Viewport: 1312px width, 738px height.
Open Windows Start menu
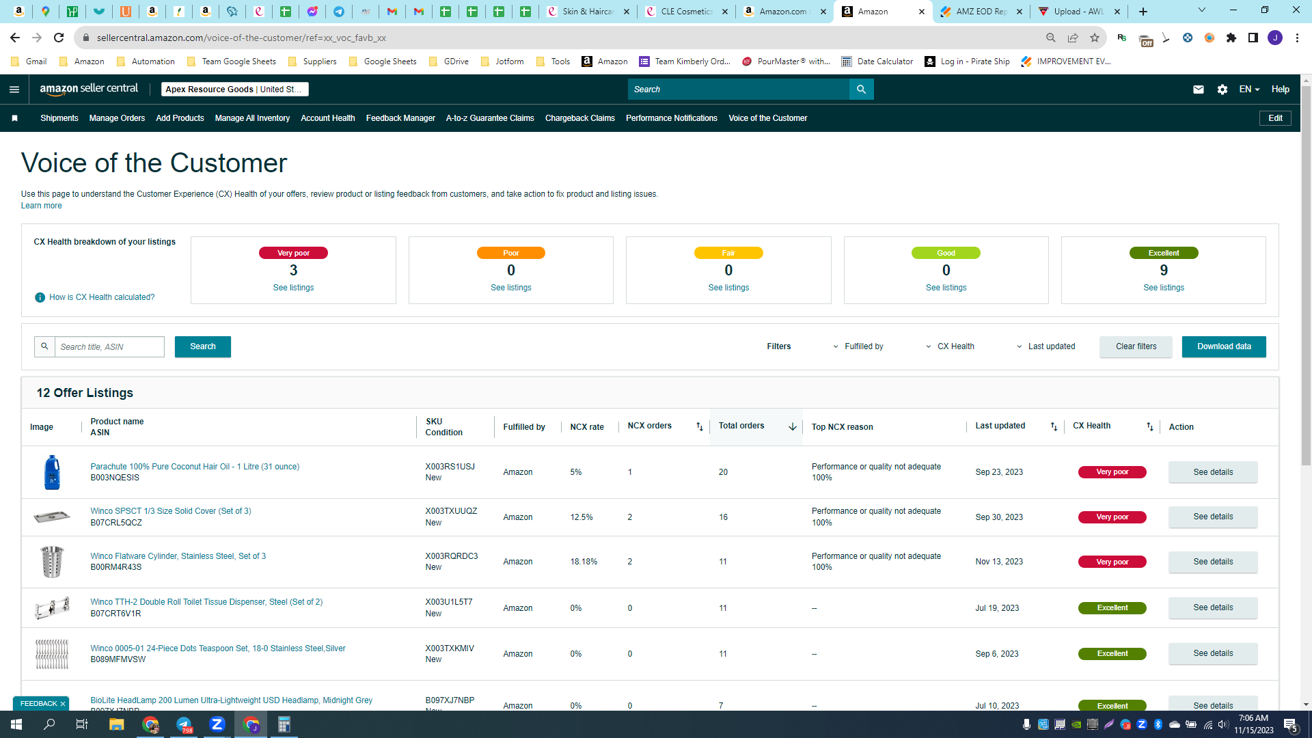point(16,724)
